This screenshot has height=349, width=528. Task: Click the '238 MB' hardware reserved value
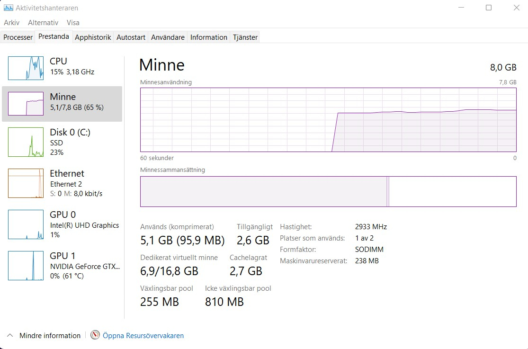tap(367, 261)
